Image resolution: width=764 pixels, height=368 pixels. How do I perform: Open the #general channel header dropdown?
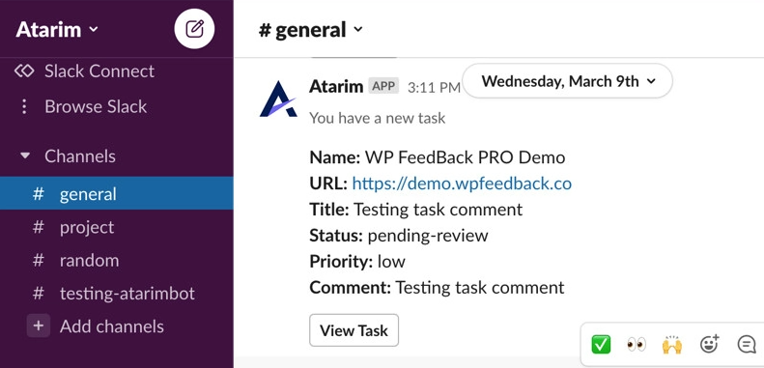click(x=311, y=29)
